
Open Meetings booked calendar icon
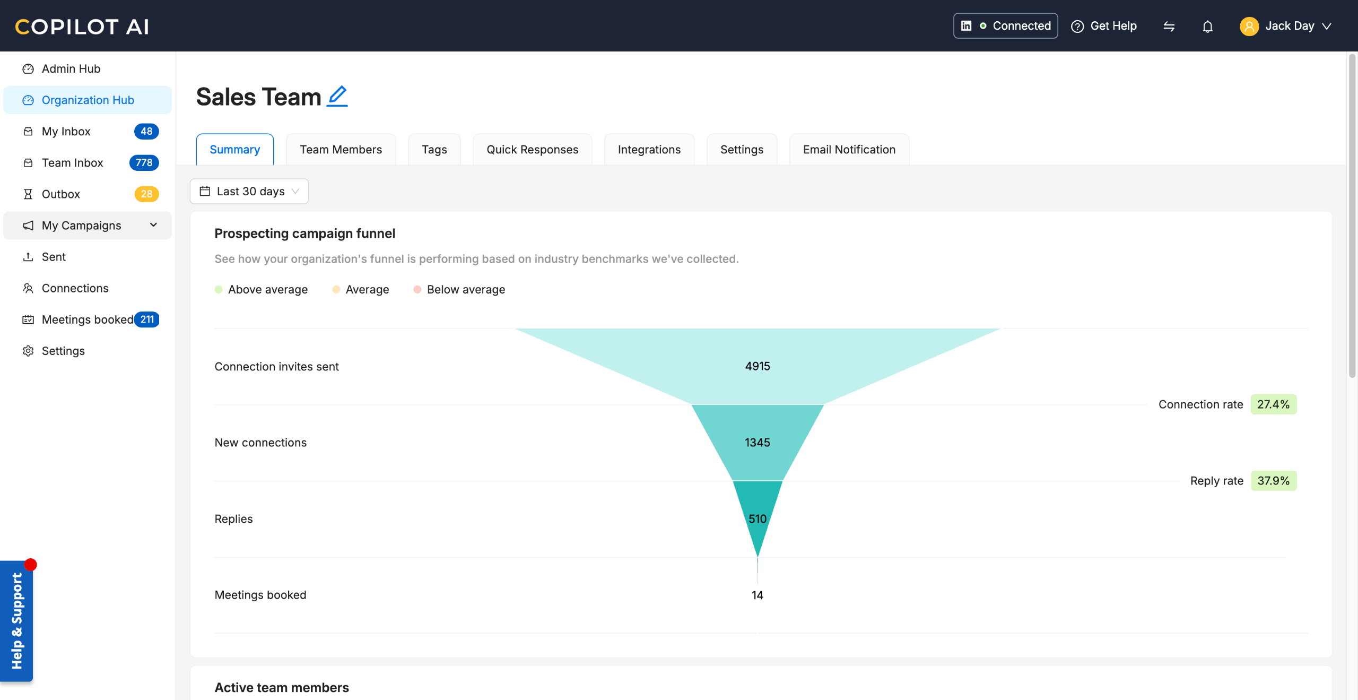[x=28, y=319]
